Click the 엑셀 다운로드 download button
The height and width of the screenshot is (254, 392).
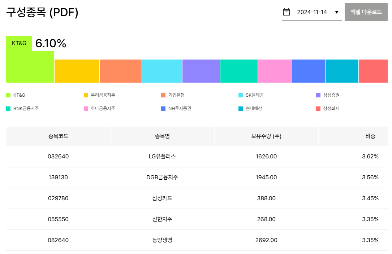[x=366, y=12]
